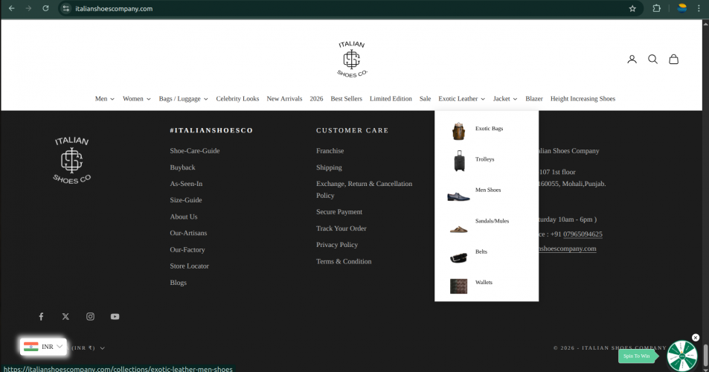Expand the Women navigation dropdown

[x=137, y=98]
